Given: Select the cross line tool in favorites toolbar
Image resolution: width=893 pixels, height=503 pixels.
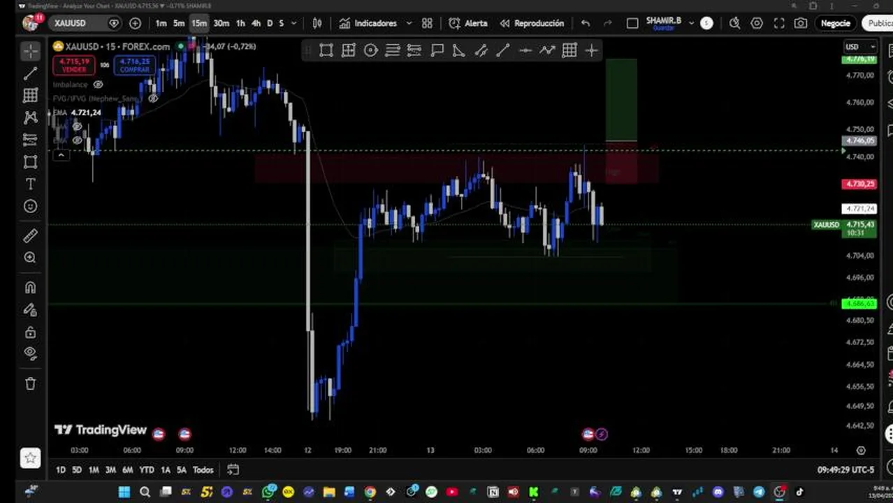Looking at the screenshot, I should tap(592, 50).
